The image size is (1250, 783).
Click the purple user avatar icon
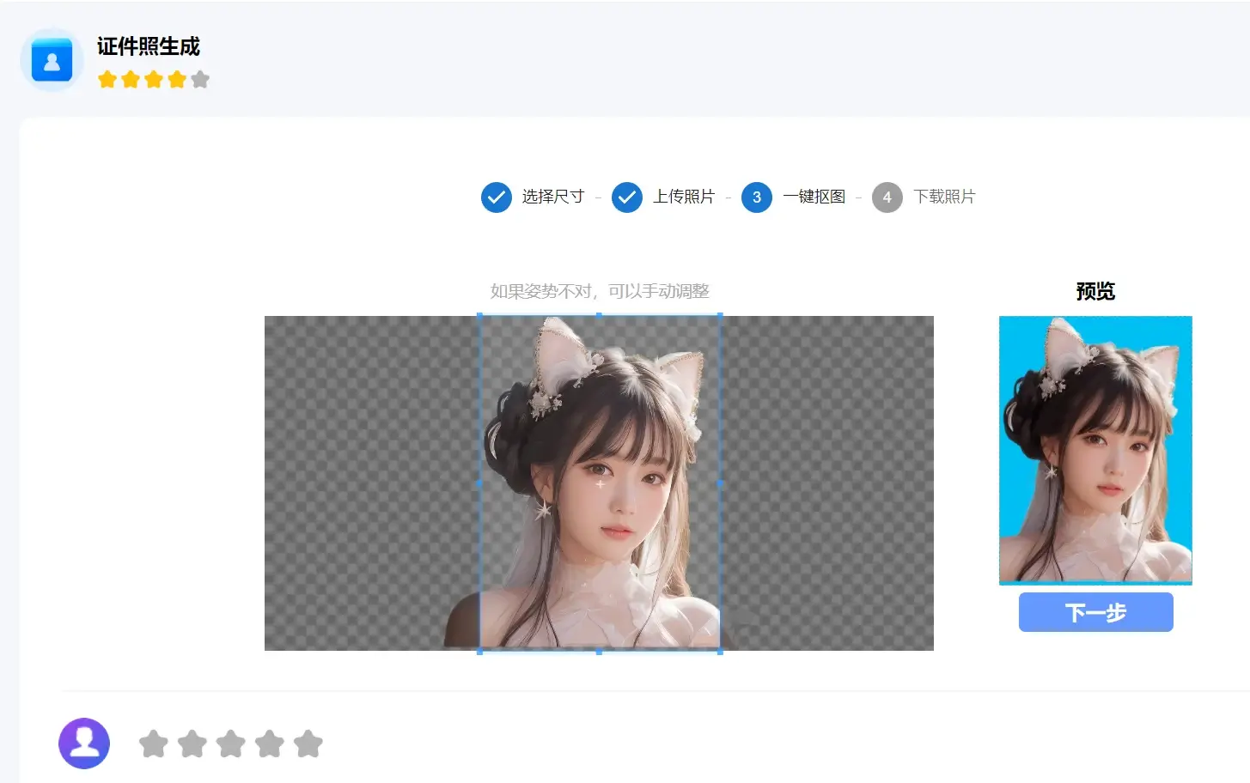click(84, 744)
